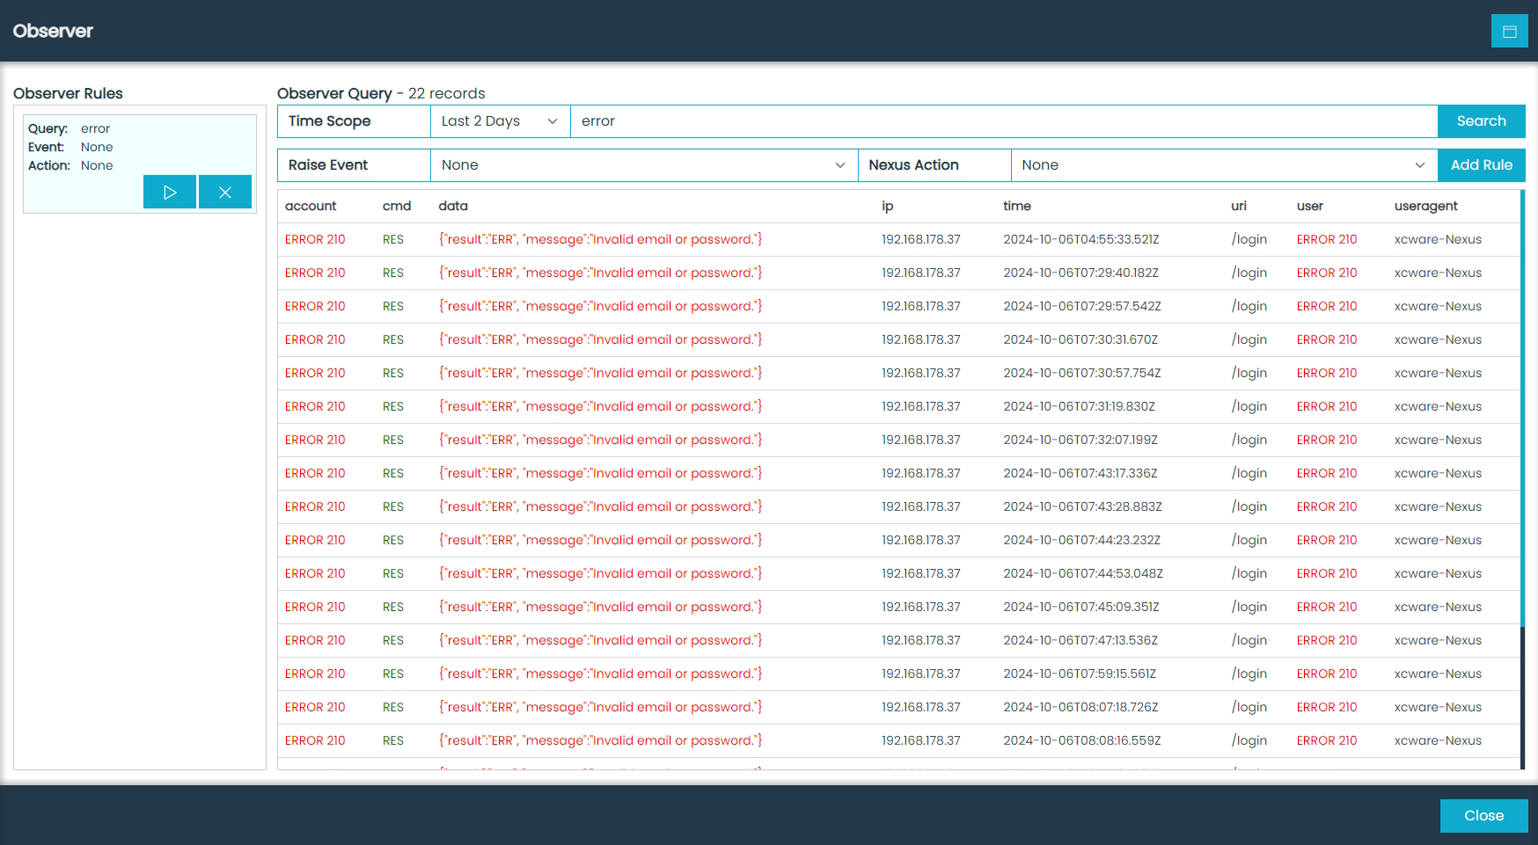
Task: Open the window panel icon in the header
Action: (1510, 31)
